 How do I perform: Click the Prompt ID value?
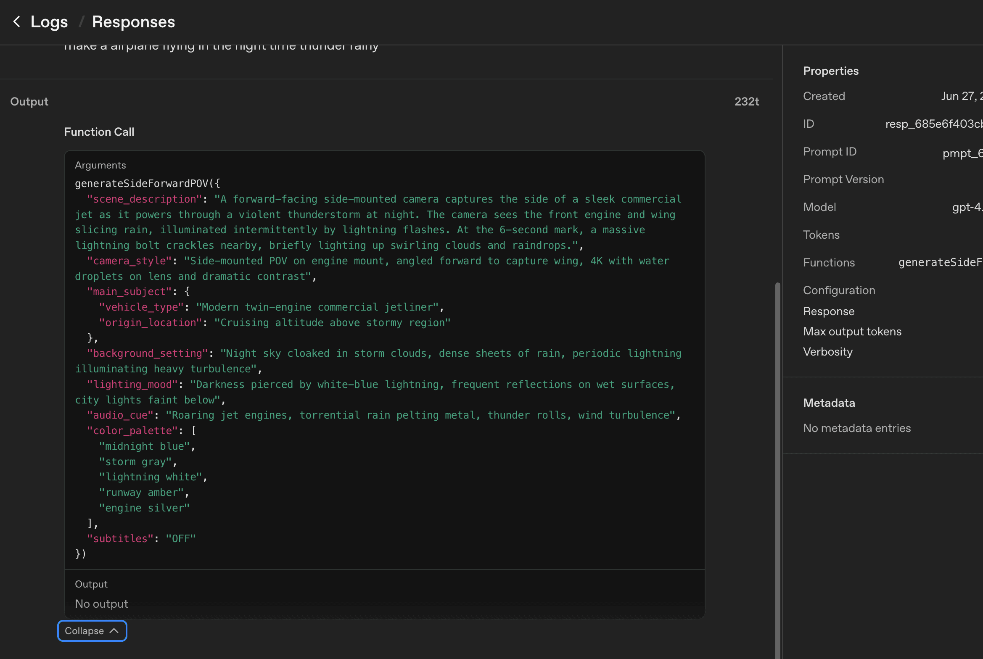(x=962, y=153)
